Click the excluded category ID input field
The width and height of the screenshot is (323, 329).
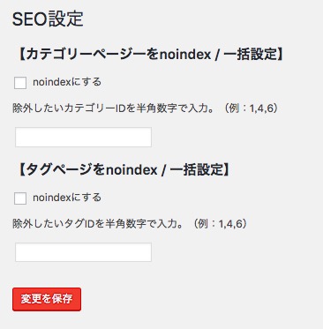(x=83, y=137)
